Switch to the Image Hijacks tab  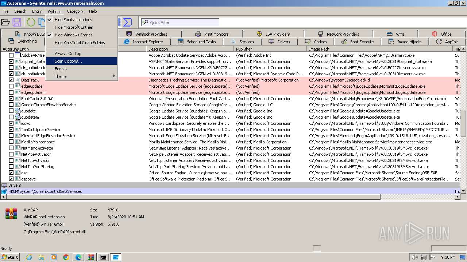coord(405,42)
